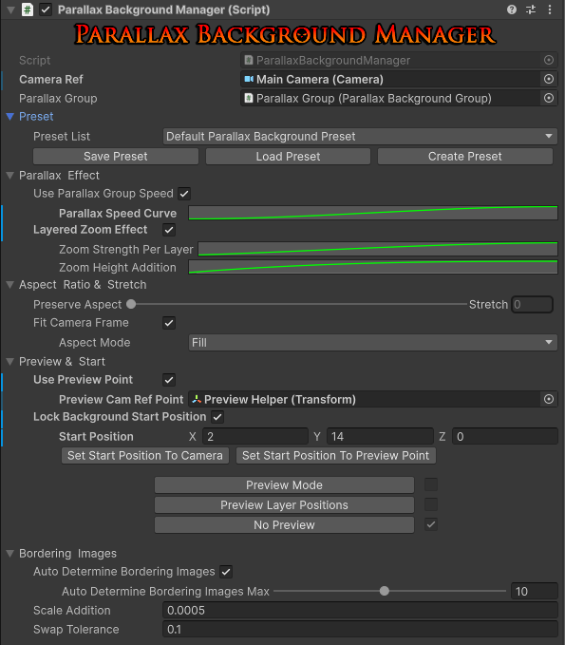The image size is (565, 645).
Task: Toggle Auto Determine Bordering Images checkbox
Action: click(x=226, y=572)
